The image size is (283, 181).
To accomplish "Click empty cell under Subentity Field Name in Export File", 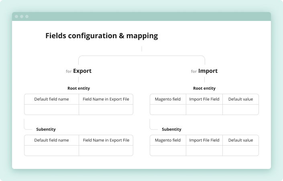I will coord(106,150).
